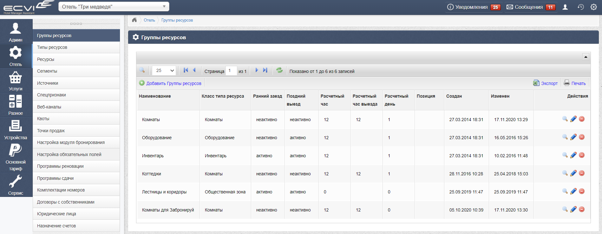Go to the last page

click(265, 70)
